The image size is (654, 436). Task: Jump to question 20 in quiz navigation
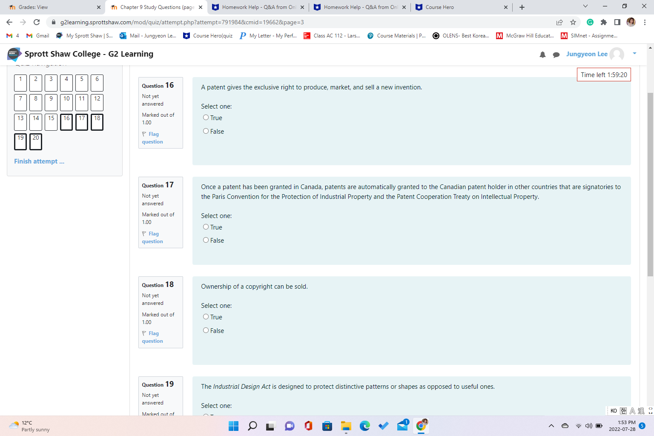36,142
